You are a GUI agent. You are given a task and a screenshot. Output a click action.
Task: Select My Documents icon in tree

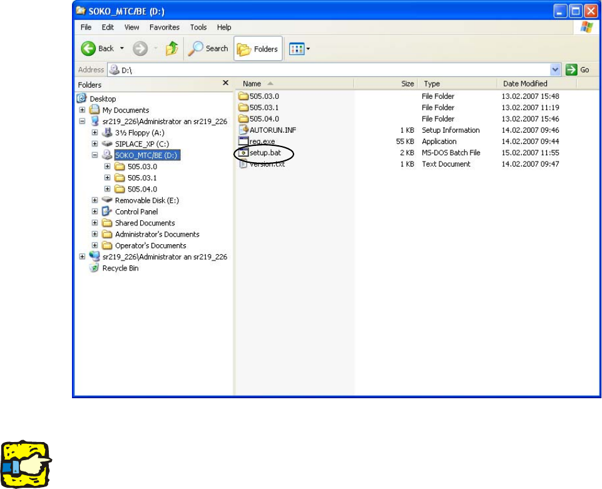coord(94,110)
